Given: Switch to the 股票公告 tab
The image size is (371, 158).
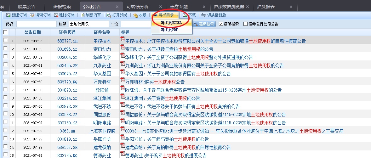Looking at the screenshot, I should click(x=26, y=7).
